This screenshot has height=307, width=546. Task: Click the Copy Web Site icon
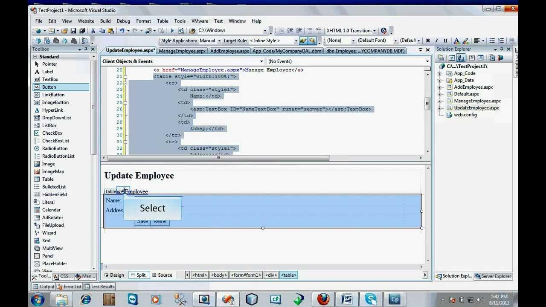click(491, 58)
